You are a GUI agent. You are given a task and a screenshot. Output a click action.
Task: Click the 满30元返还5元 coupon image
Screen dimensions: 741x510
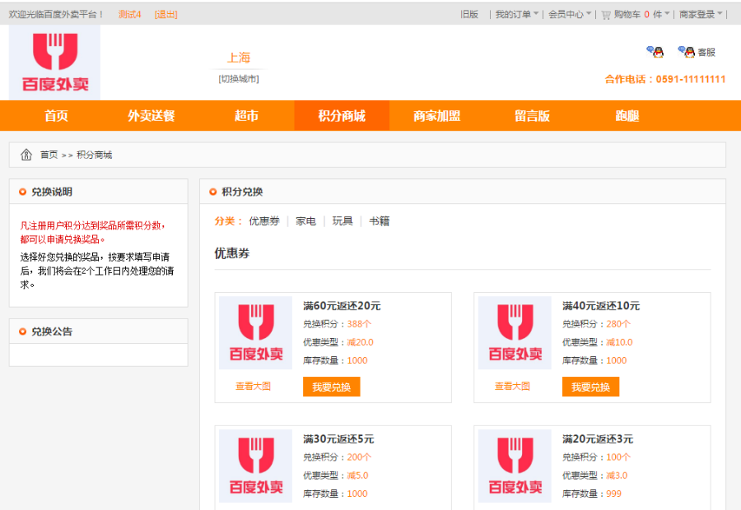[x=255, y=466]
